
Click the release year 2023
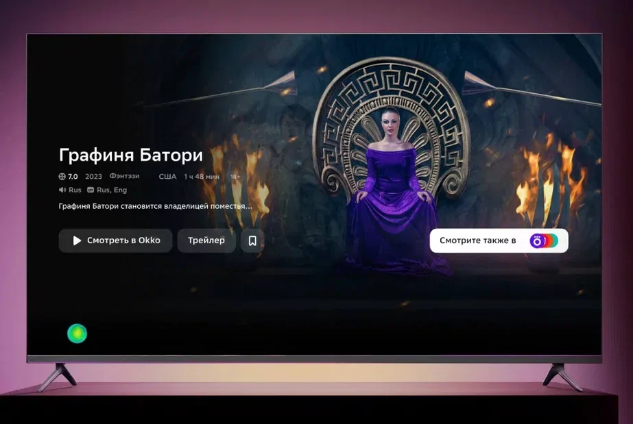(x=94, y=177)
